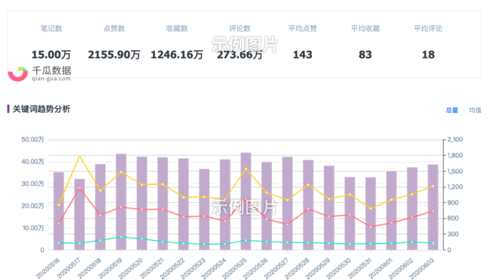The image size is (488, 280).
Task: Click the 点赞数 value 2155.90万
Action: [x=114, y=55]
